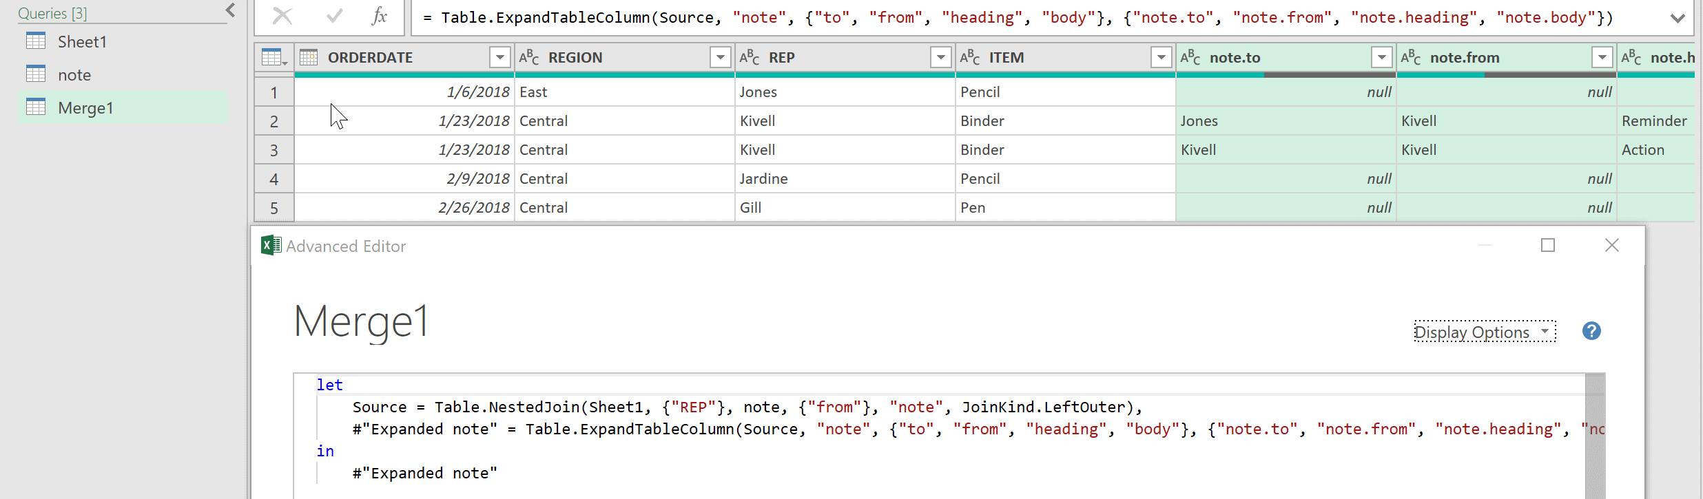Click the in keyword in the editor
This screenshot has height=499, width=1703.
(x=325, y=452)
